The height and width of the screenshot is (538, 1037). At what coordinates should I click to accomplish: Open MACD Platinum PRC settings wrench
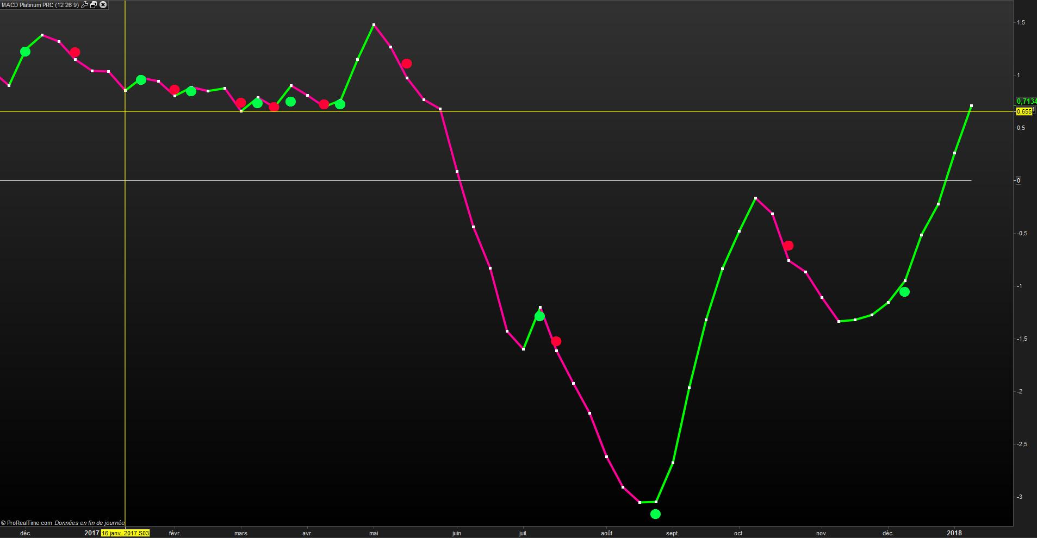click(x=84, y=5)
